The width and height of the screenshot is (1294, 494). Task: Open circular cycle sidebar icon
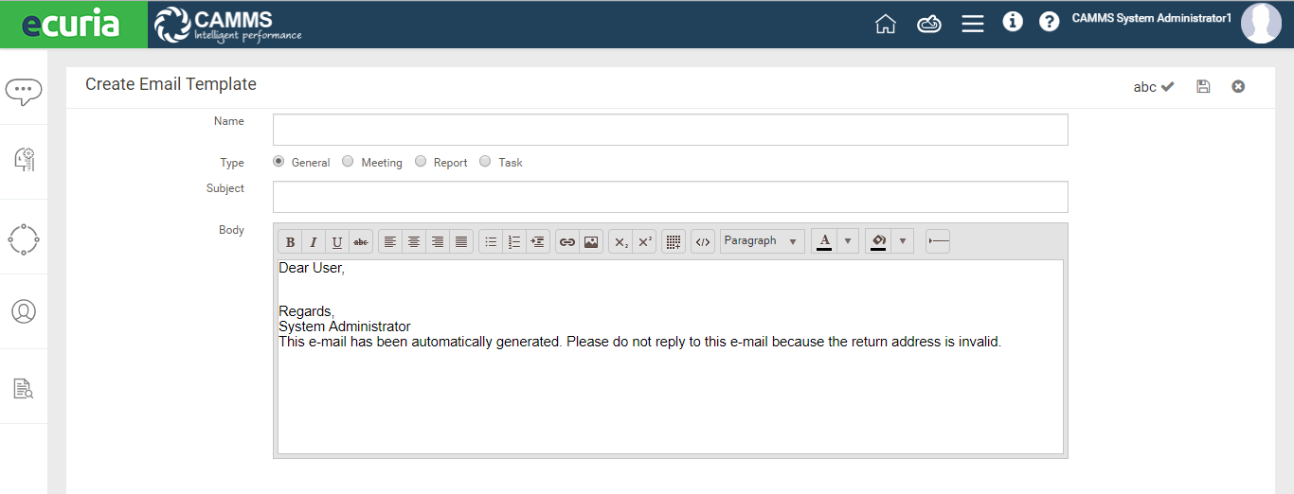tap(24, 238)
